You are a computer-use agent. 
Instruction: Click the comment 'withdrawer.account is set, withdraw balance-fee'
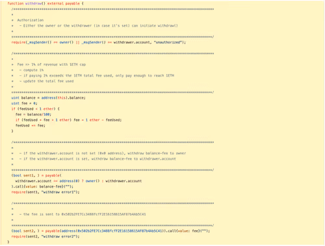[97, 159]
